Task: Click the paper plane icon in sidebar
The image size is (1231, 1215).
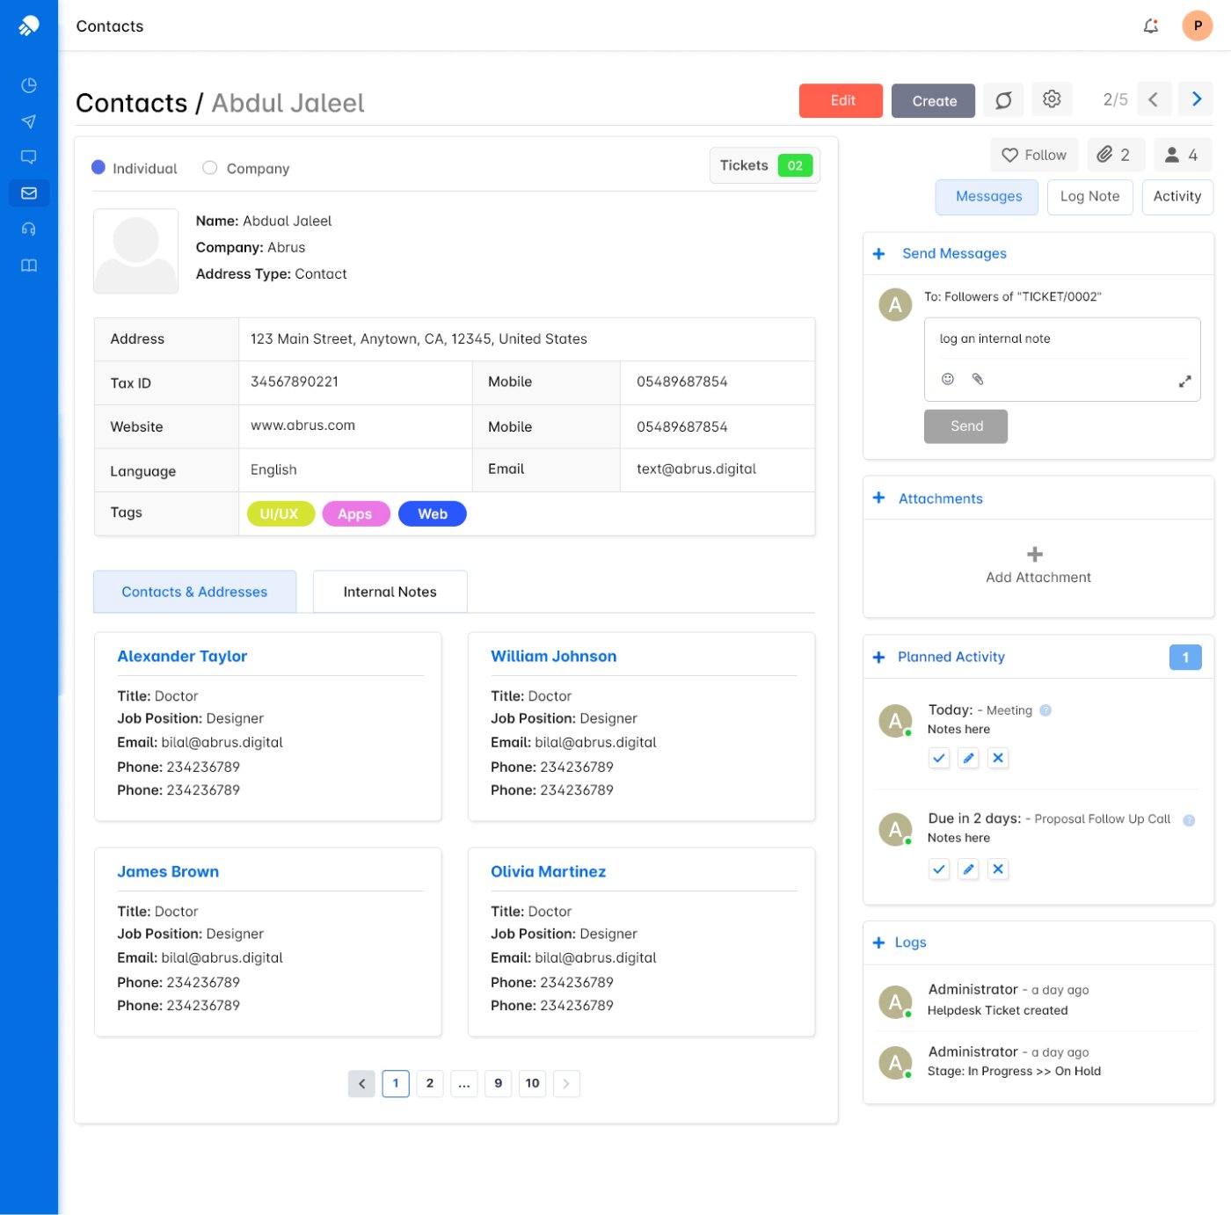Action: [29, 121]
